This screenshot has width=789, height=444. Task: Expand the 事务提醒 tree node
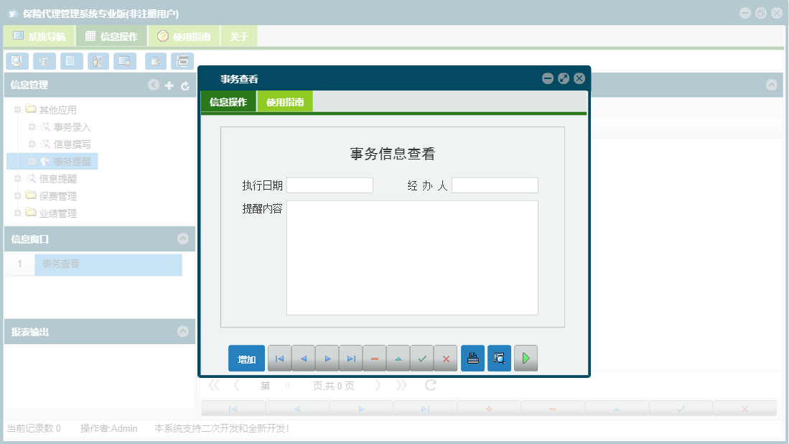tap(32, 161)
